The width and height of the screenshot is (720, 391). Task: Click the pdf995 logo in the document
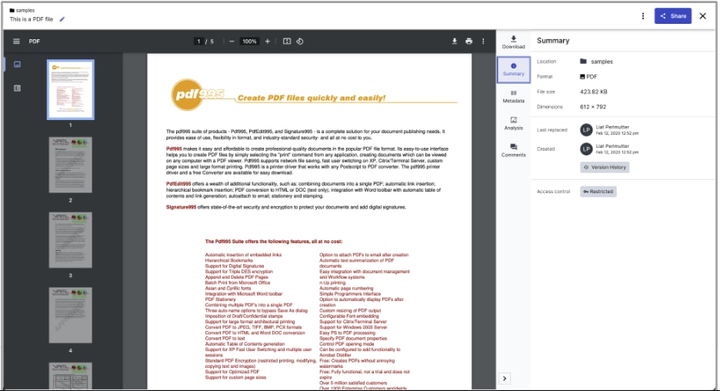pos(198,95)
